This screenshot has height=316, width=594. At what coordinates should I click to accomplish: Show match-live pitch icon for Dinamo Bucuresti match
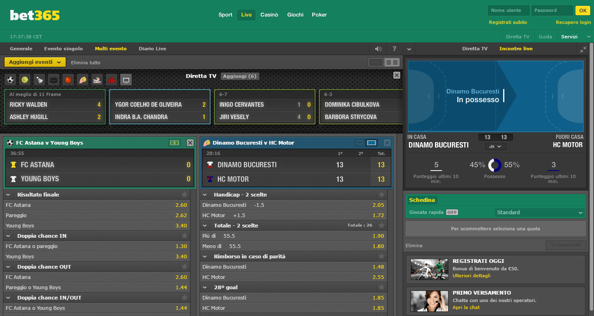(372, 143)
